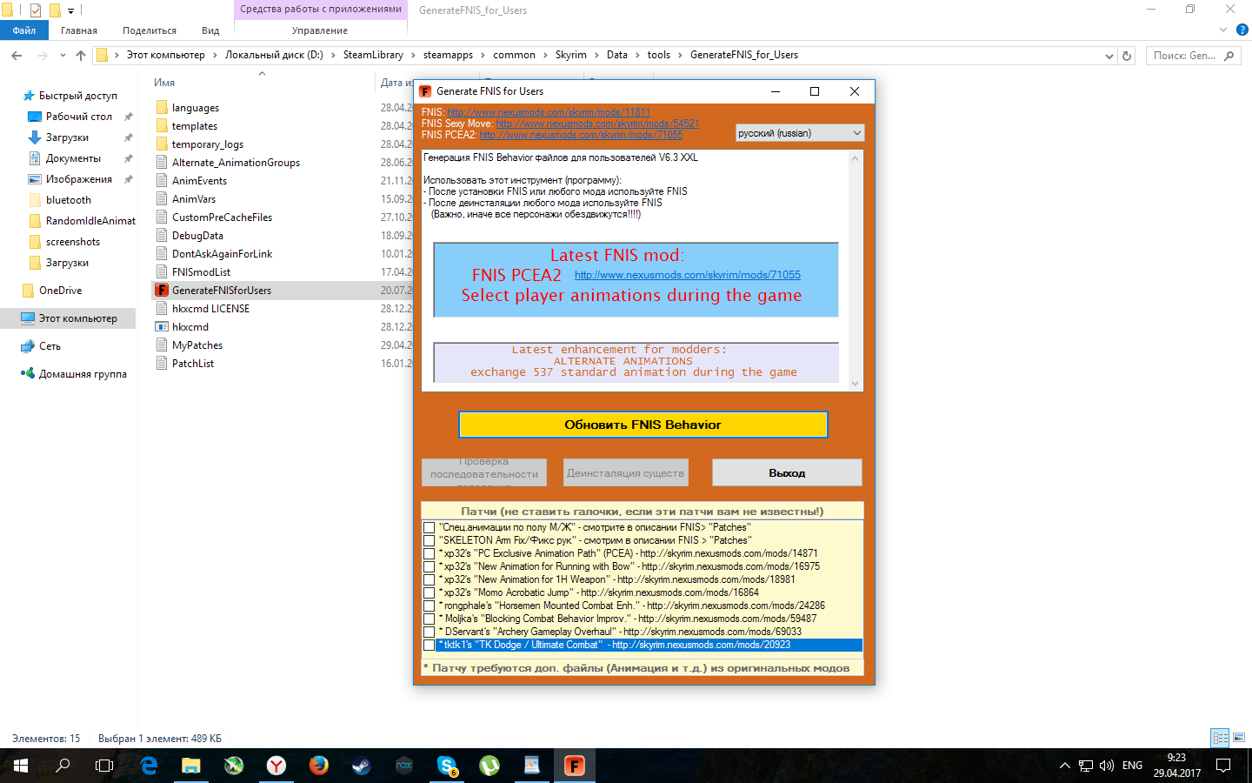Open recent locations dropdown arrow
1252x783 pixels.
[x=63, y=55]
